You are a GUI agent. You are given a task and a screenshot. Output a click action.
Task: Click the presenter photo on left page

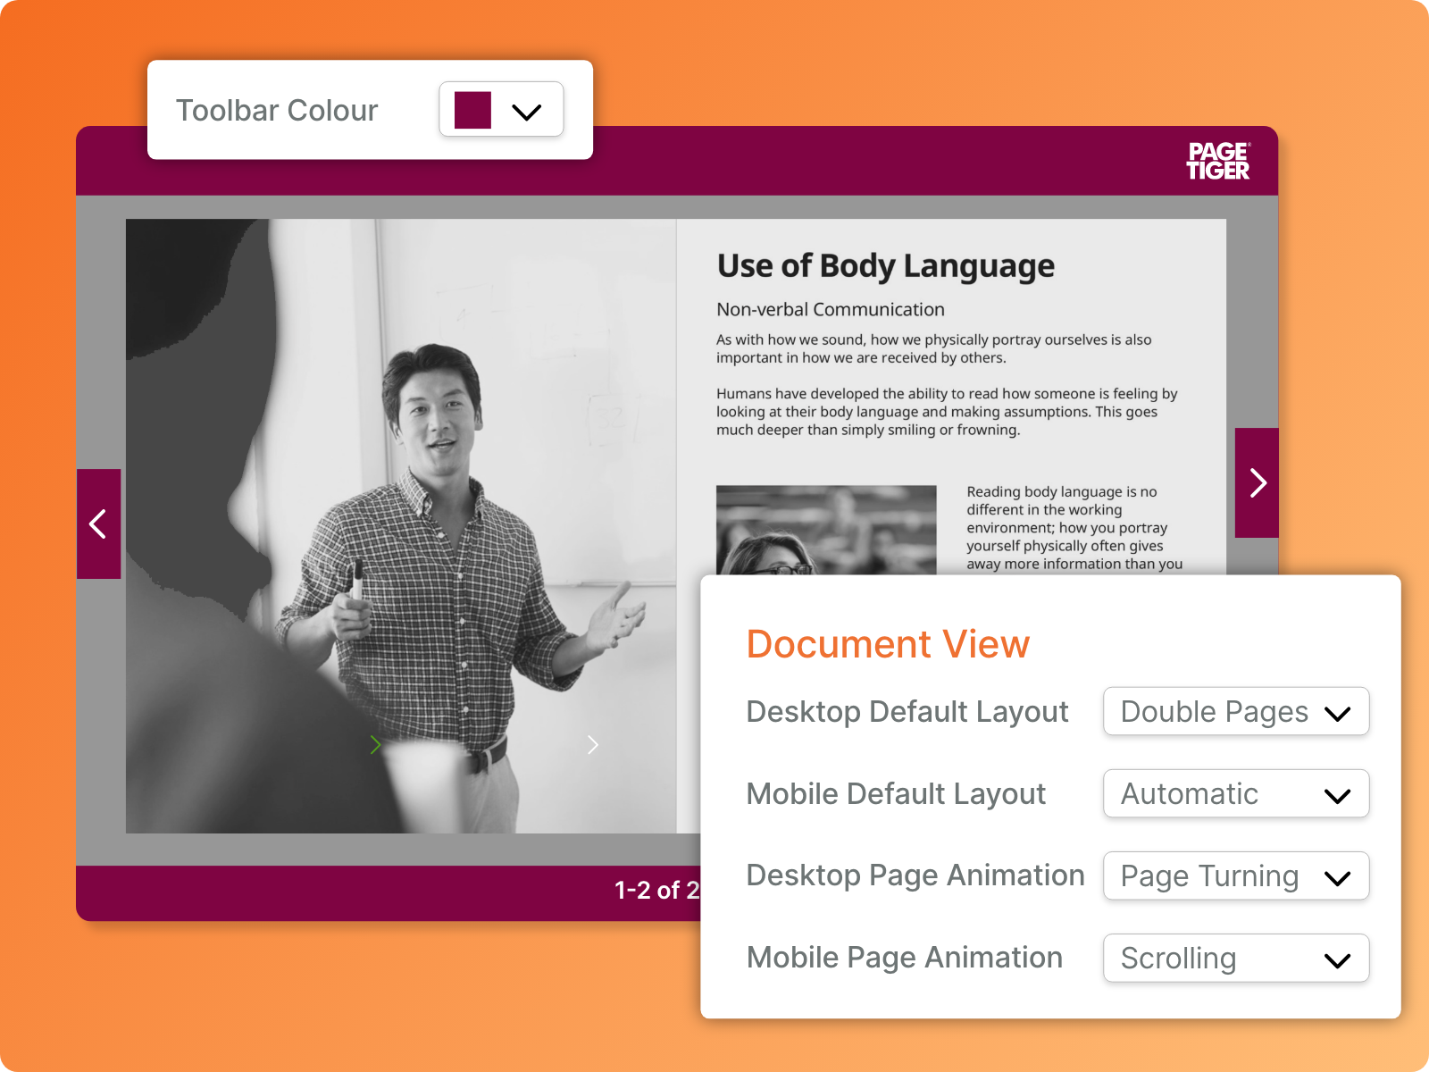click(x=401, y=526)
